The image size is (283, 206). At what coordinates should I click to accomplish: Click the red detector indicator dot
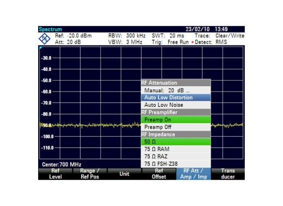193,42
